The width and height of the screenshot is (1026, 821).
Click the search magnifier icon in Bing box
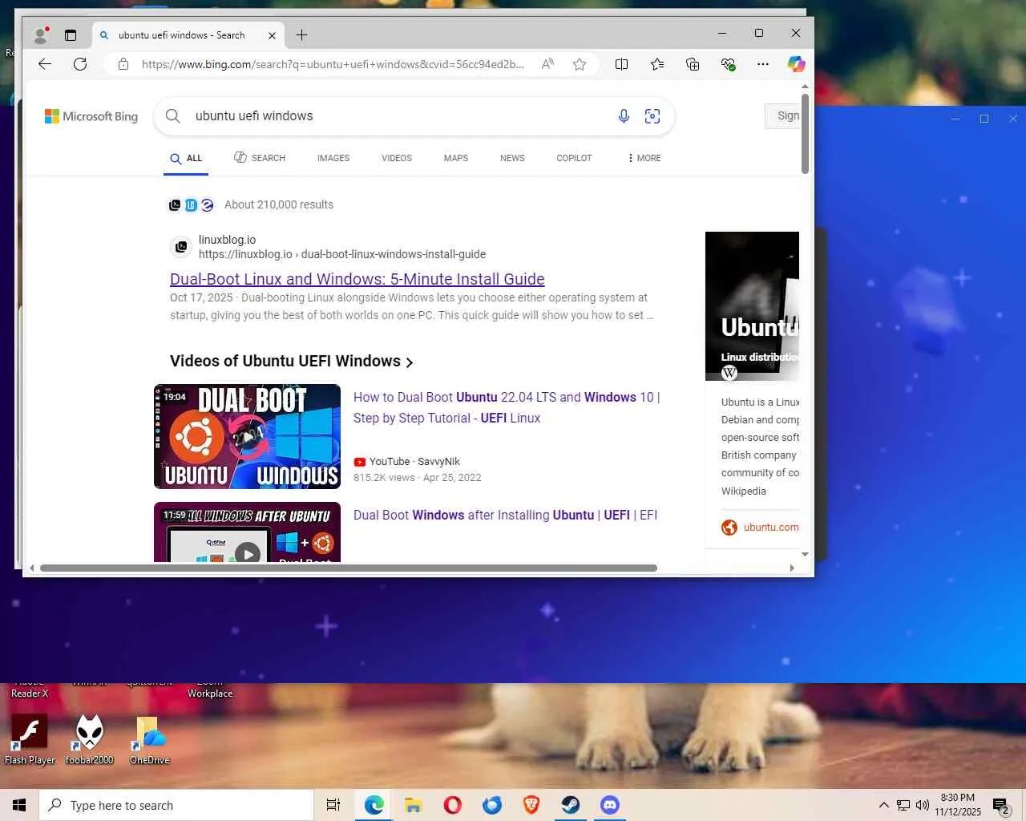coord(172,116)
